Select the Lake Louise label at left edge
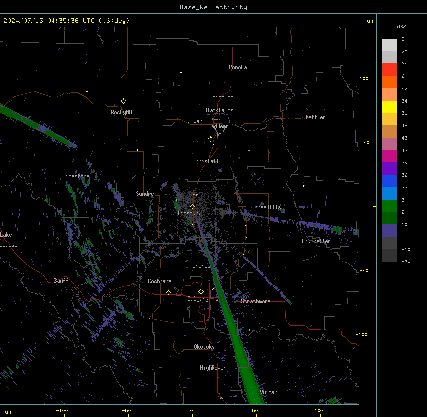This screenshot has width=427, height=417. pos(9,240)
